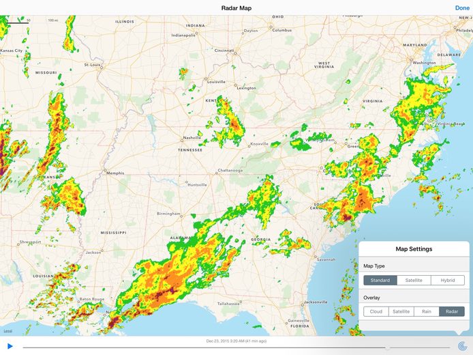Tap the Tallahassee city label
The height and width of the screenshot is (355, 473).
pos(228,304)
